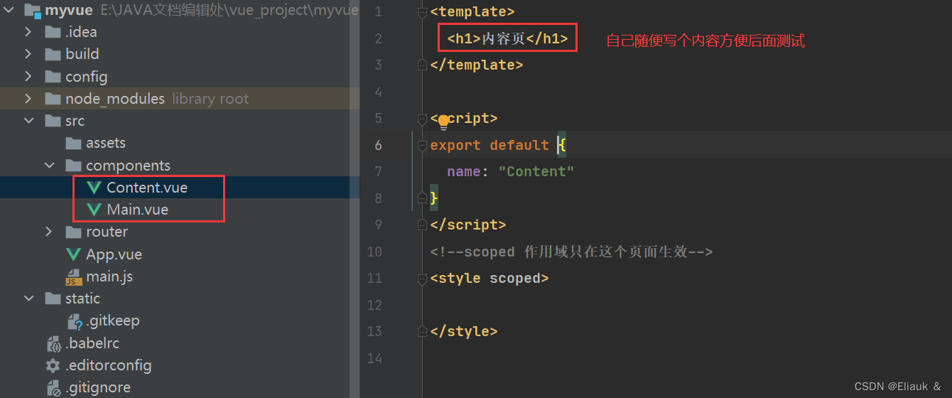Screen dimensions: 952x398
Task: Click the closing style tag on line 13
Action: (464, 331)
